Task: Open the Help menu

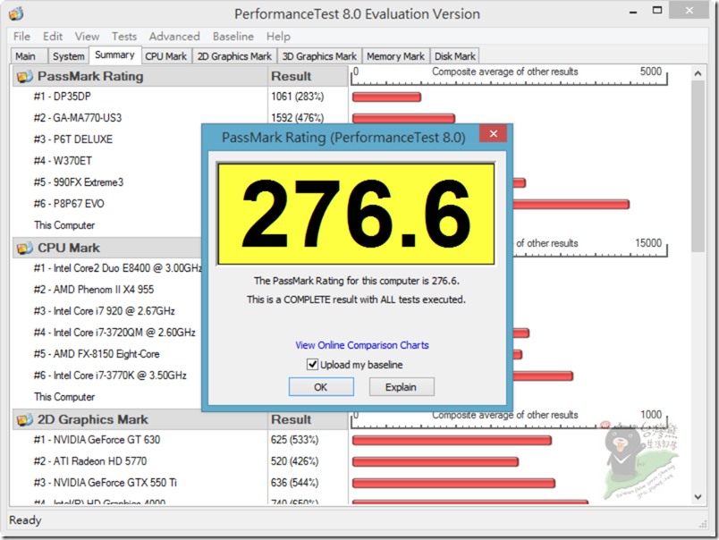Action: [x=278, y=37]
